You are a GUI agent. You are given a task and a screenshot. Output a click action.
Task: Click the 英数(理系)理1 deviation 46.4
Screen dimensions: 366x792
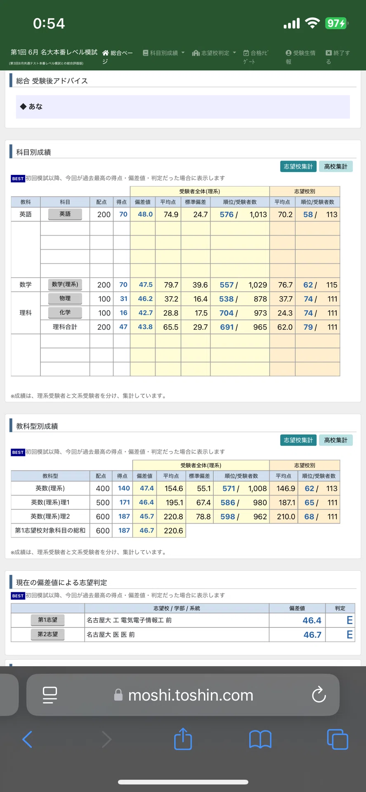[146, 502]
